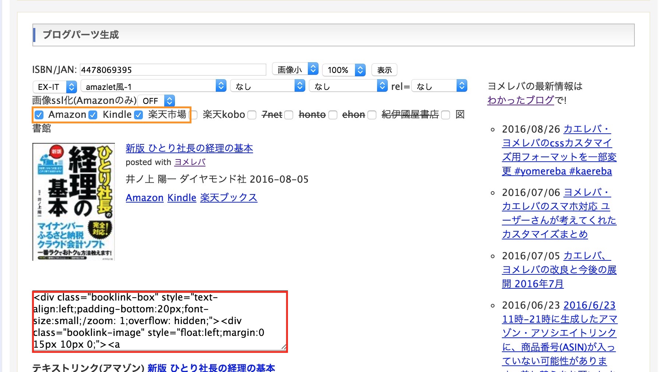Click the 表示 button
Image resolution: width=665 pixels, height=372 pixels.
point(384,70)
